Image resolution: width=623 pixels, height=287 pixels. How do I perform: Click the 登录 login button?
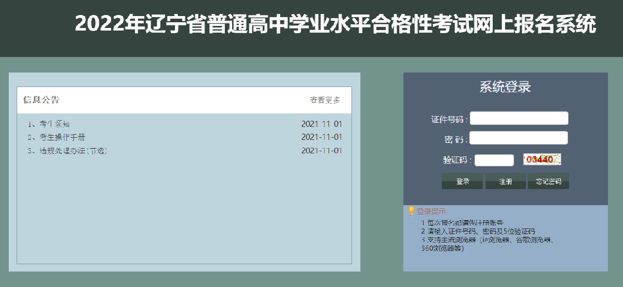[462, 181]
